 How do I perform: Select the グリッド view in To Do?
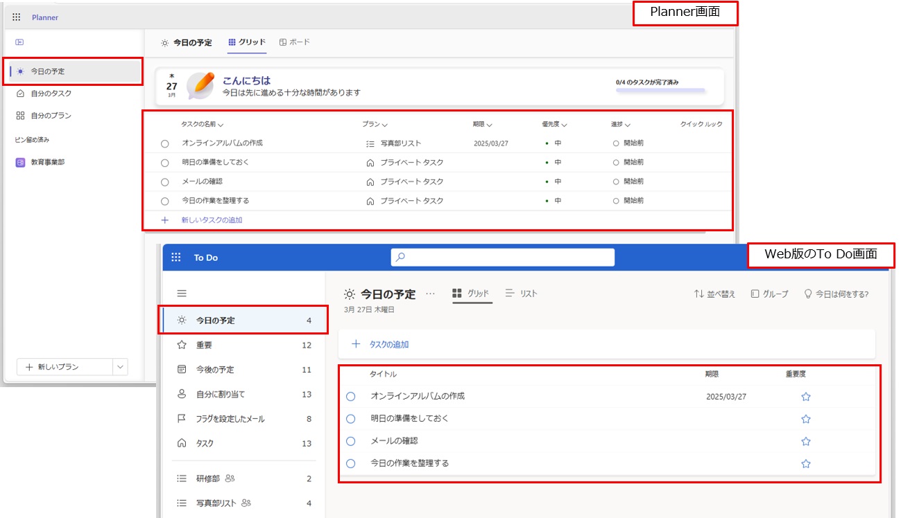pos(472,294)
